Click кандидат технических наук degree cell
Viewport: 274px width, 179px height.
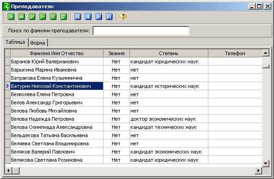169,127
